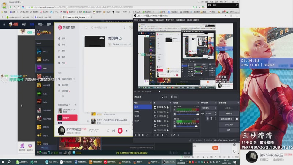The height and width of the screenshot is (165, 293).
Task: Mute desktop audio channel in OBS mixer
Action: (175, 126)
